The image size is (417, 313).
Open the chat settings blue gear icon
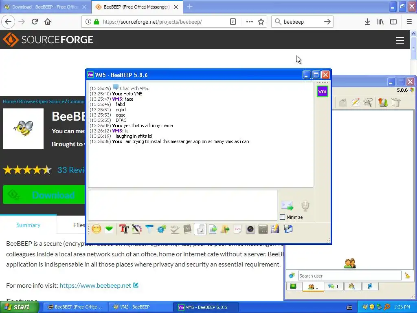point(162,229)
